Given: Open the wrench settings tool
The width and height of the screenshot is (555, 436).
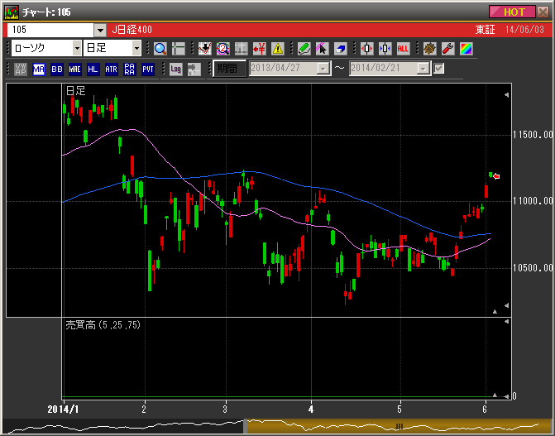Looking at the screenshot, I should point(447,49).
